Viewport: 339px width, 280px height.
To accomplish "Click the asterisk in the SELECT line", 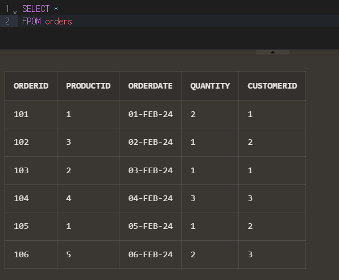I will coord(56,9).
